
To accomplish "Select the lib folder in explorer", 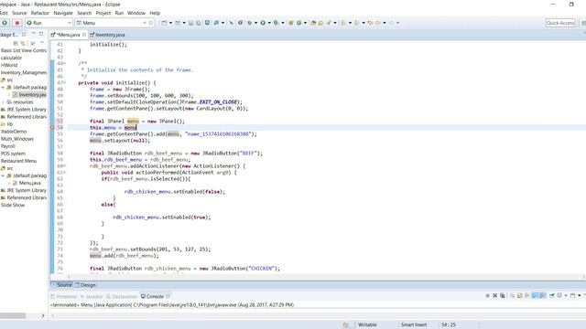I will [7, 124].
